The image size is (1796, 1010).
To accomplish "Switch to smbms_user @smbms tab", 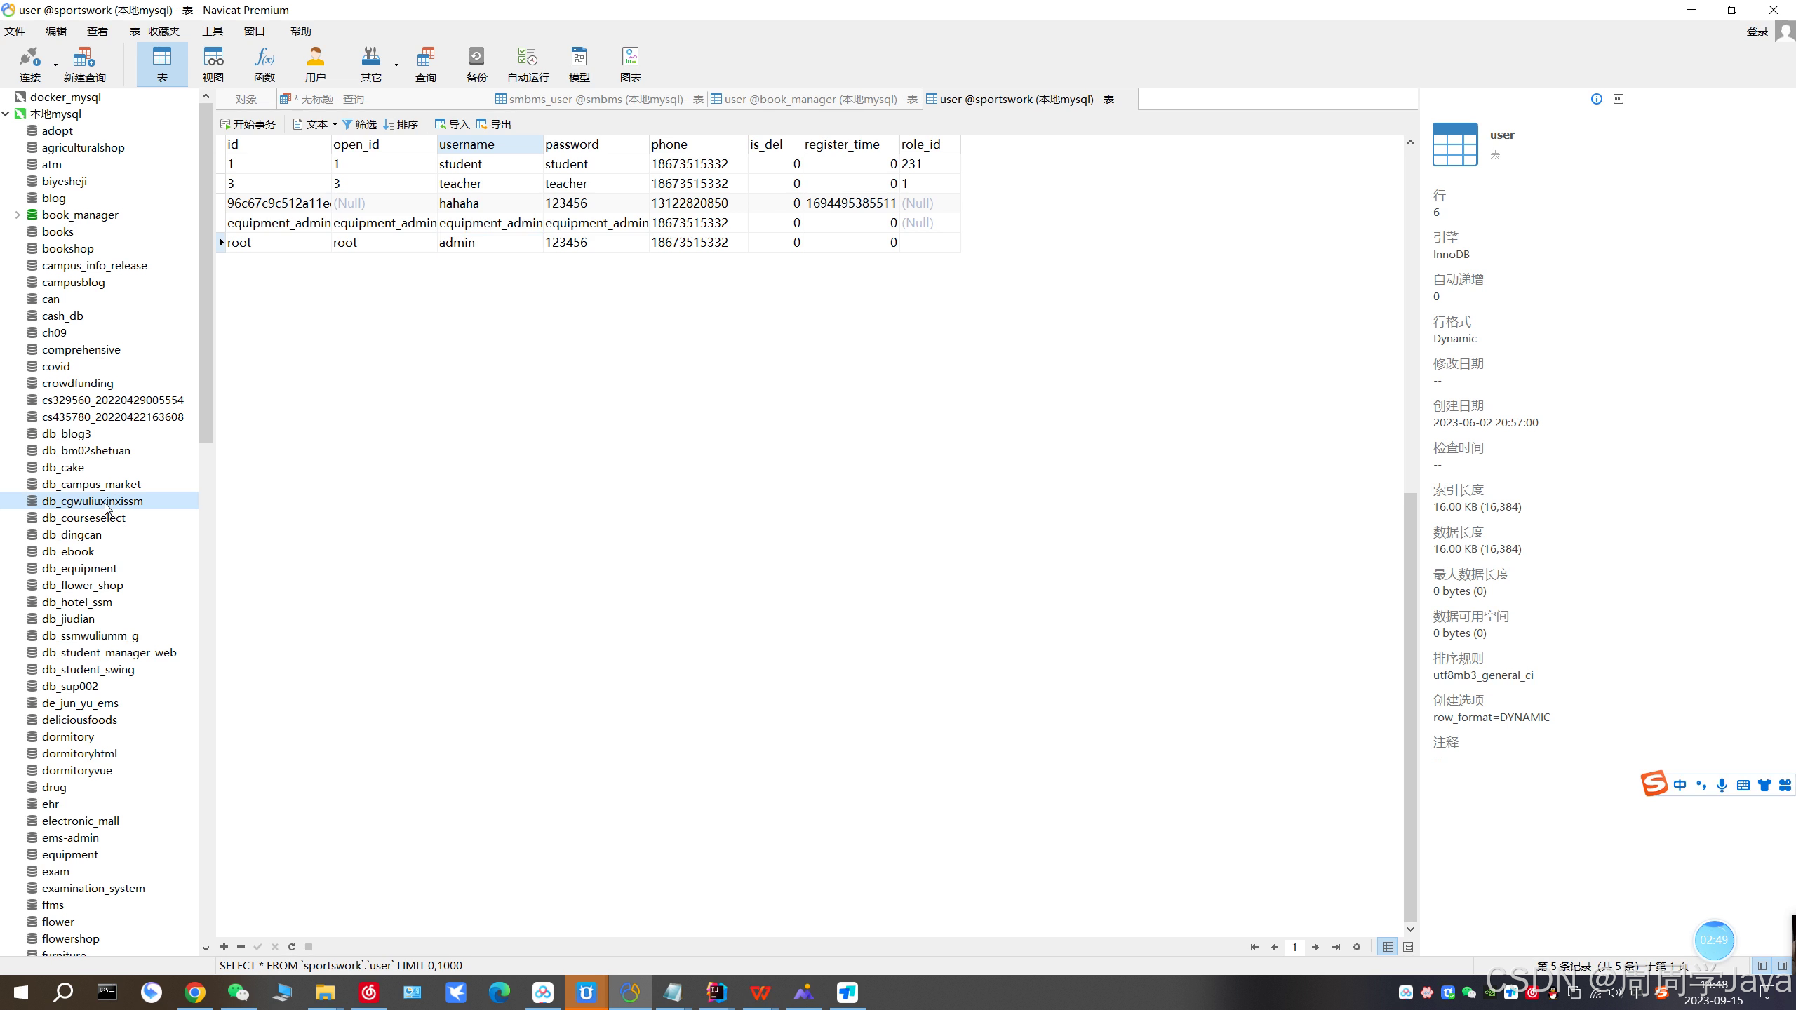I will (x=600, y=100).
